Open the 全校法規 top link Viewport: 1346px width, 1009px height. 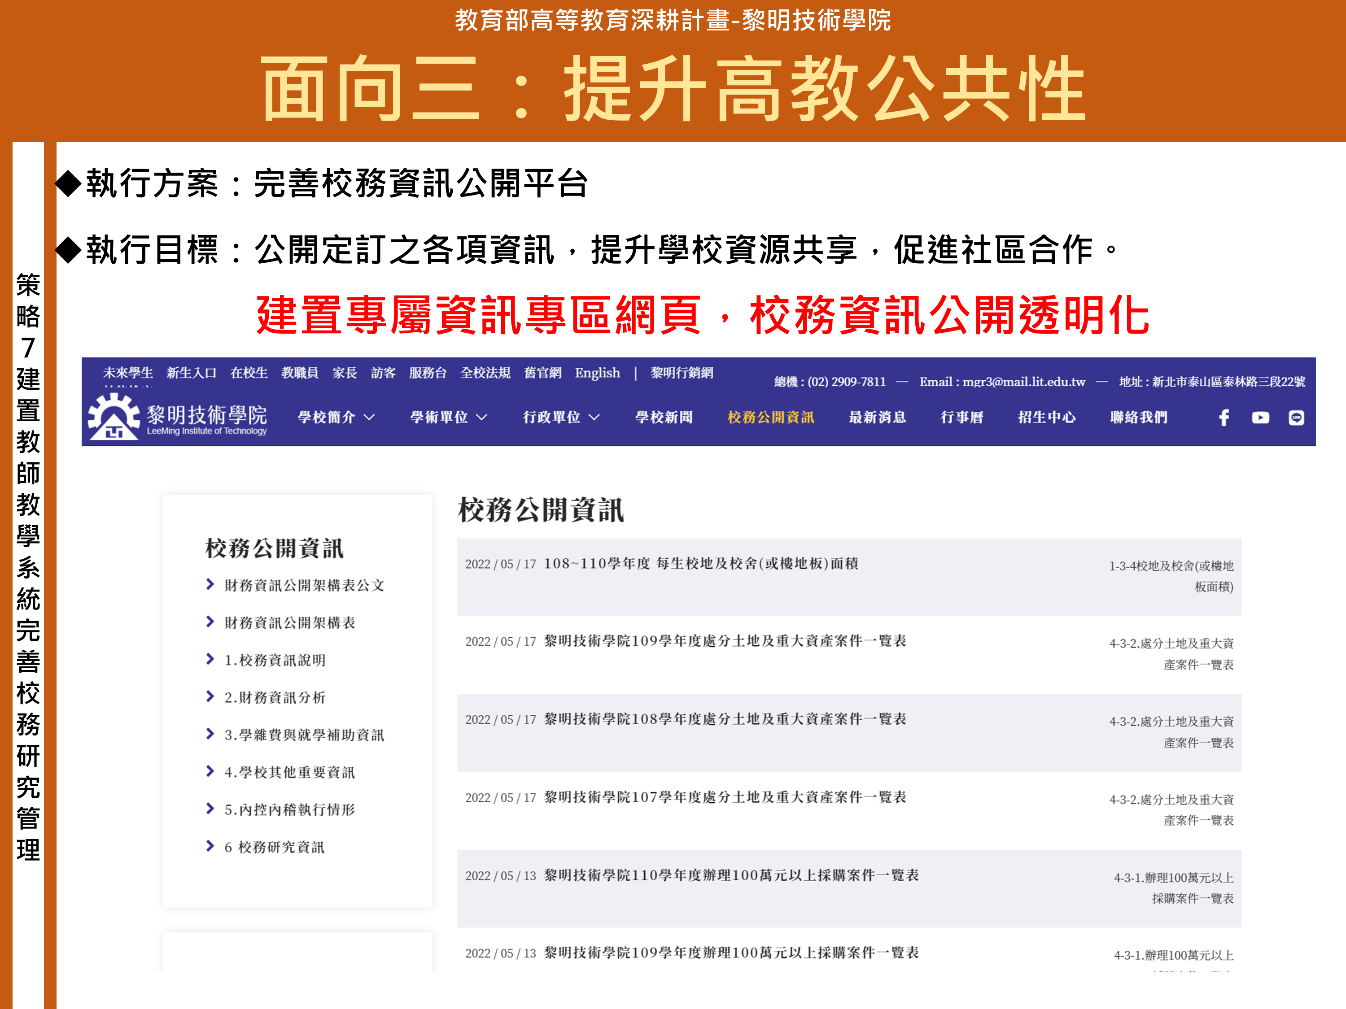pyautogui.click(x=485, y=373)
